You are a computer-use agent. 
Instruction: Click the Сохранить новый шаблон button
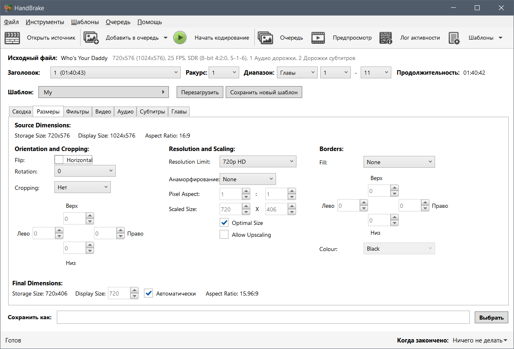(x=264, y=92)
